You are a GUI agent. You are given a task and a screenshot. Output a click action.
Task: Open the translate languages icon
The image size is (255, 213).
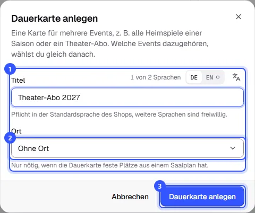coord(236,77)
